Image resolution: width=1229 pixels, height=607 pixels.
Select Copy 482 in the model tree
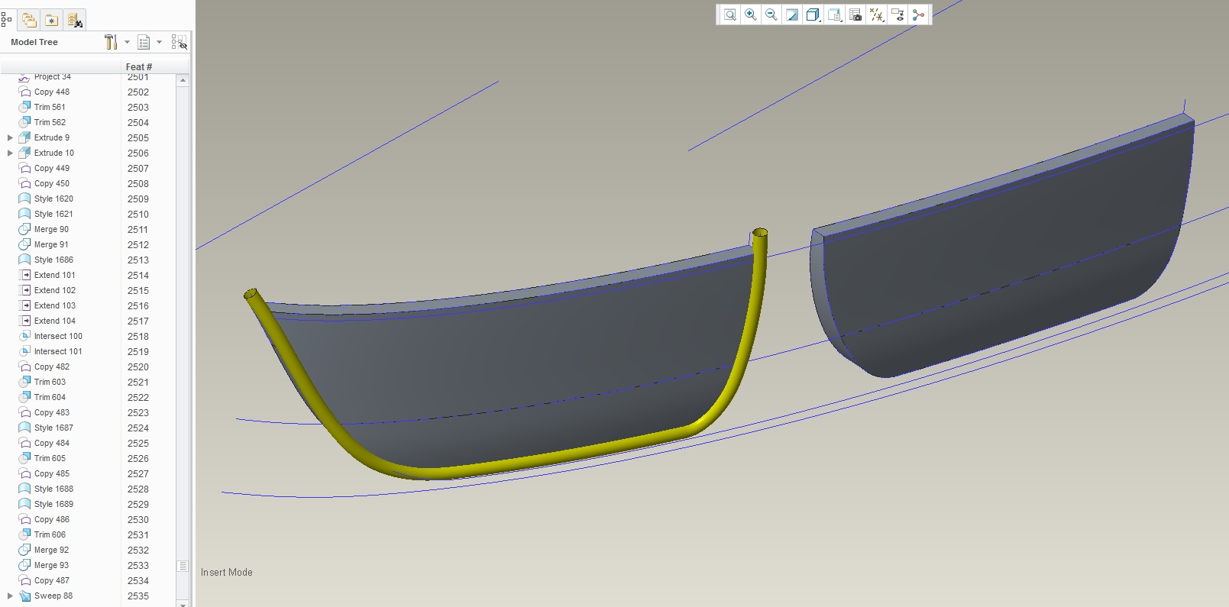(x=52, y=366)
